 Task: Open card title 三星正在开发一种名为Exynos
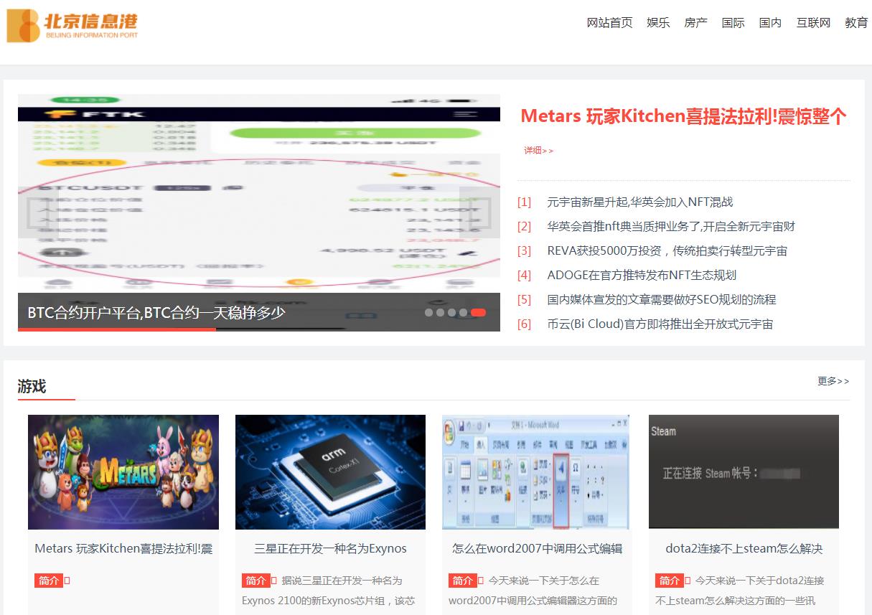330,549
